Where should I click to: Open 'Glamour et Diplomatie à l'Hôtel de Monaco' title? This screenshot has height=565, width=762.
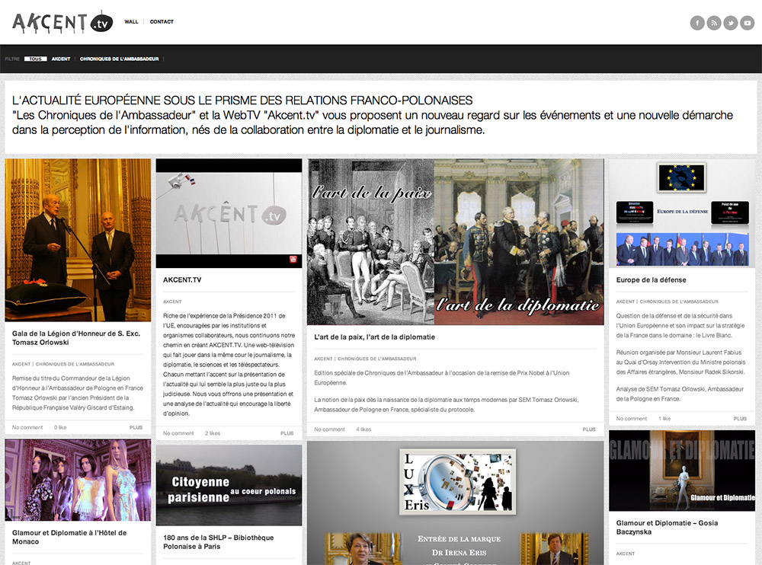coord(69,538)
